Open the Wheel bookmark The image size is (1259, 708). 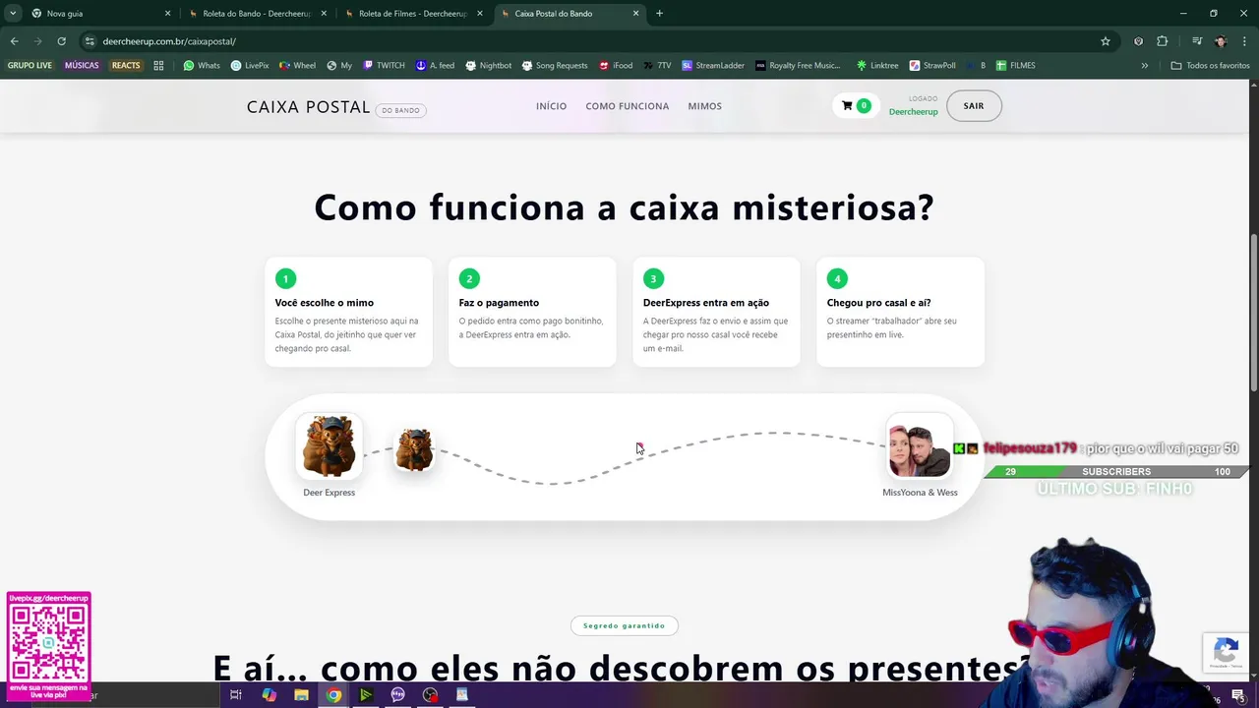pos(298,66)
